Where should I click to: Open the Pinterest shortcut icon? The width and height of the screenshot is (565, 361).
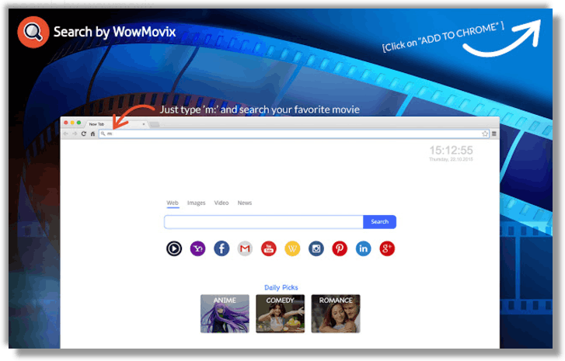[x=340, y=248]
